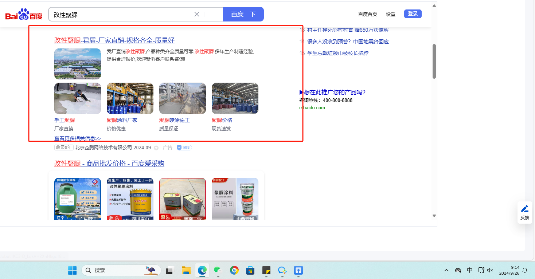Click the e.baidu.com link
The width and height of the screenshot is (535, 279).
[x=312, y=108]
